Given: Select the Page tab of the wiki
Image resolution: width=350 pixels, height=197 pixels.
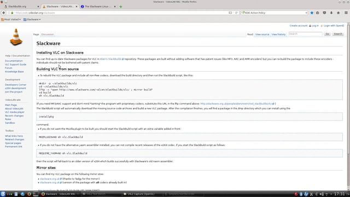Looking at the screenshot, I should [x=36, y=34].
